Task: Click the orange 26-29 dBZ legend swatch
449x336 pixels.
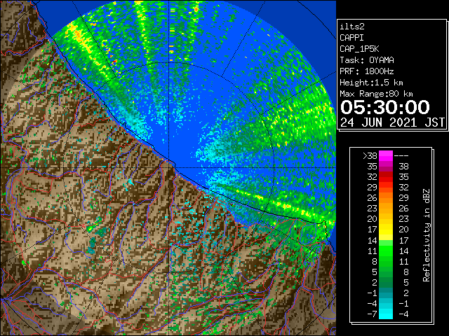Action: tap(386, 198)
